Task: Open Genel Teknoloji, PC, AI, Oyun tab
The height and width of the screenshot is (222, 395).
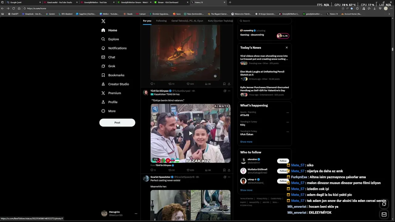Action: point(187,21)
